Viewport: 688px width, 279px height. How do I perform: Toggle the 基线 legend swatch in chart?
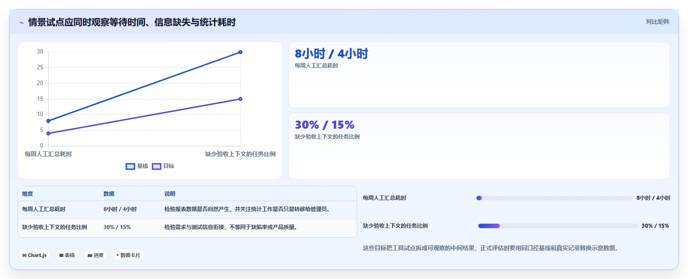point(130,166)
